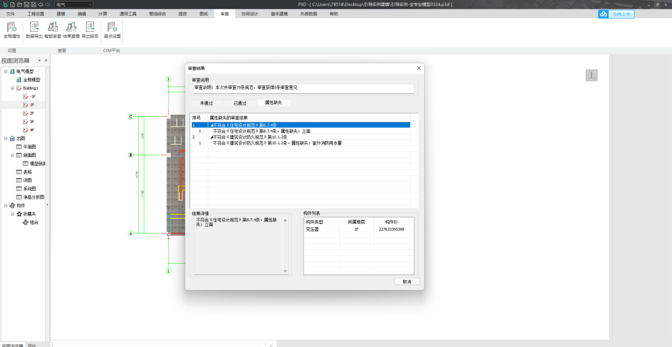
Task: Collapse the 不符合《建筑设计防火规范》 result group
Action: [211, 137]
